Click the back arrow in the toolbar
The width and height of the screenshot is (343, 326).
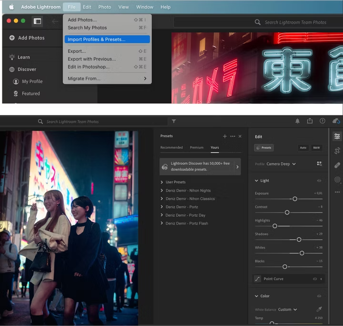55,21
